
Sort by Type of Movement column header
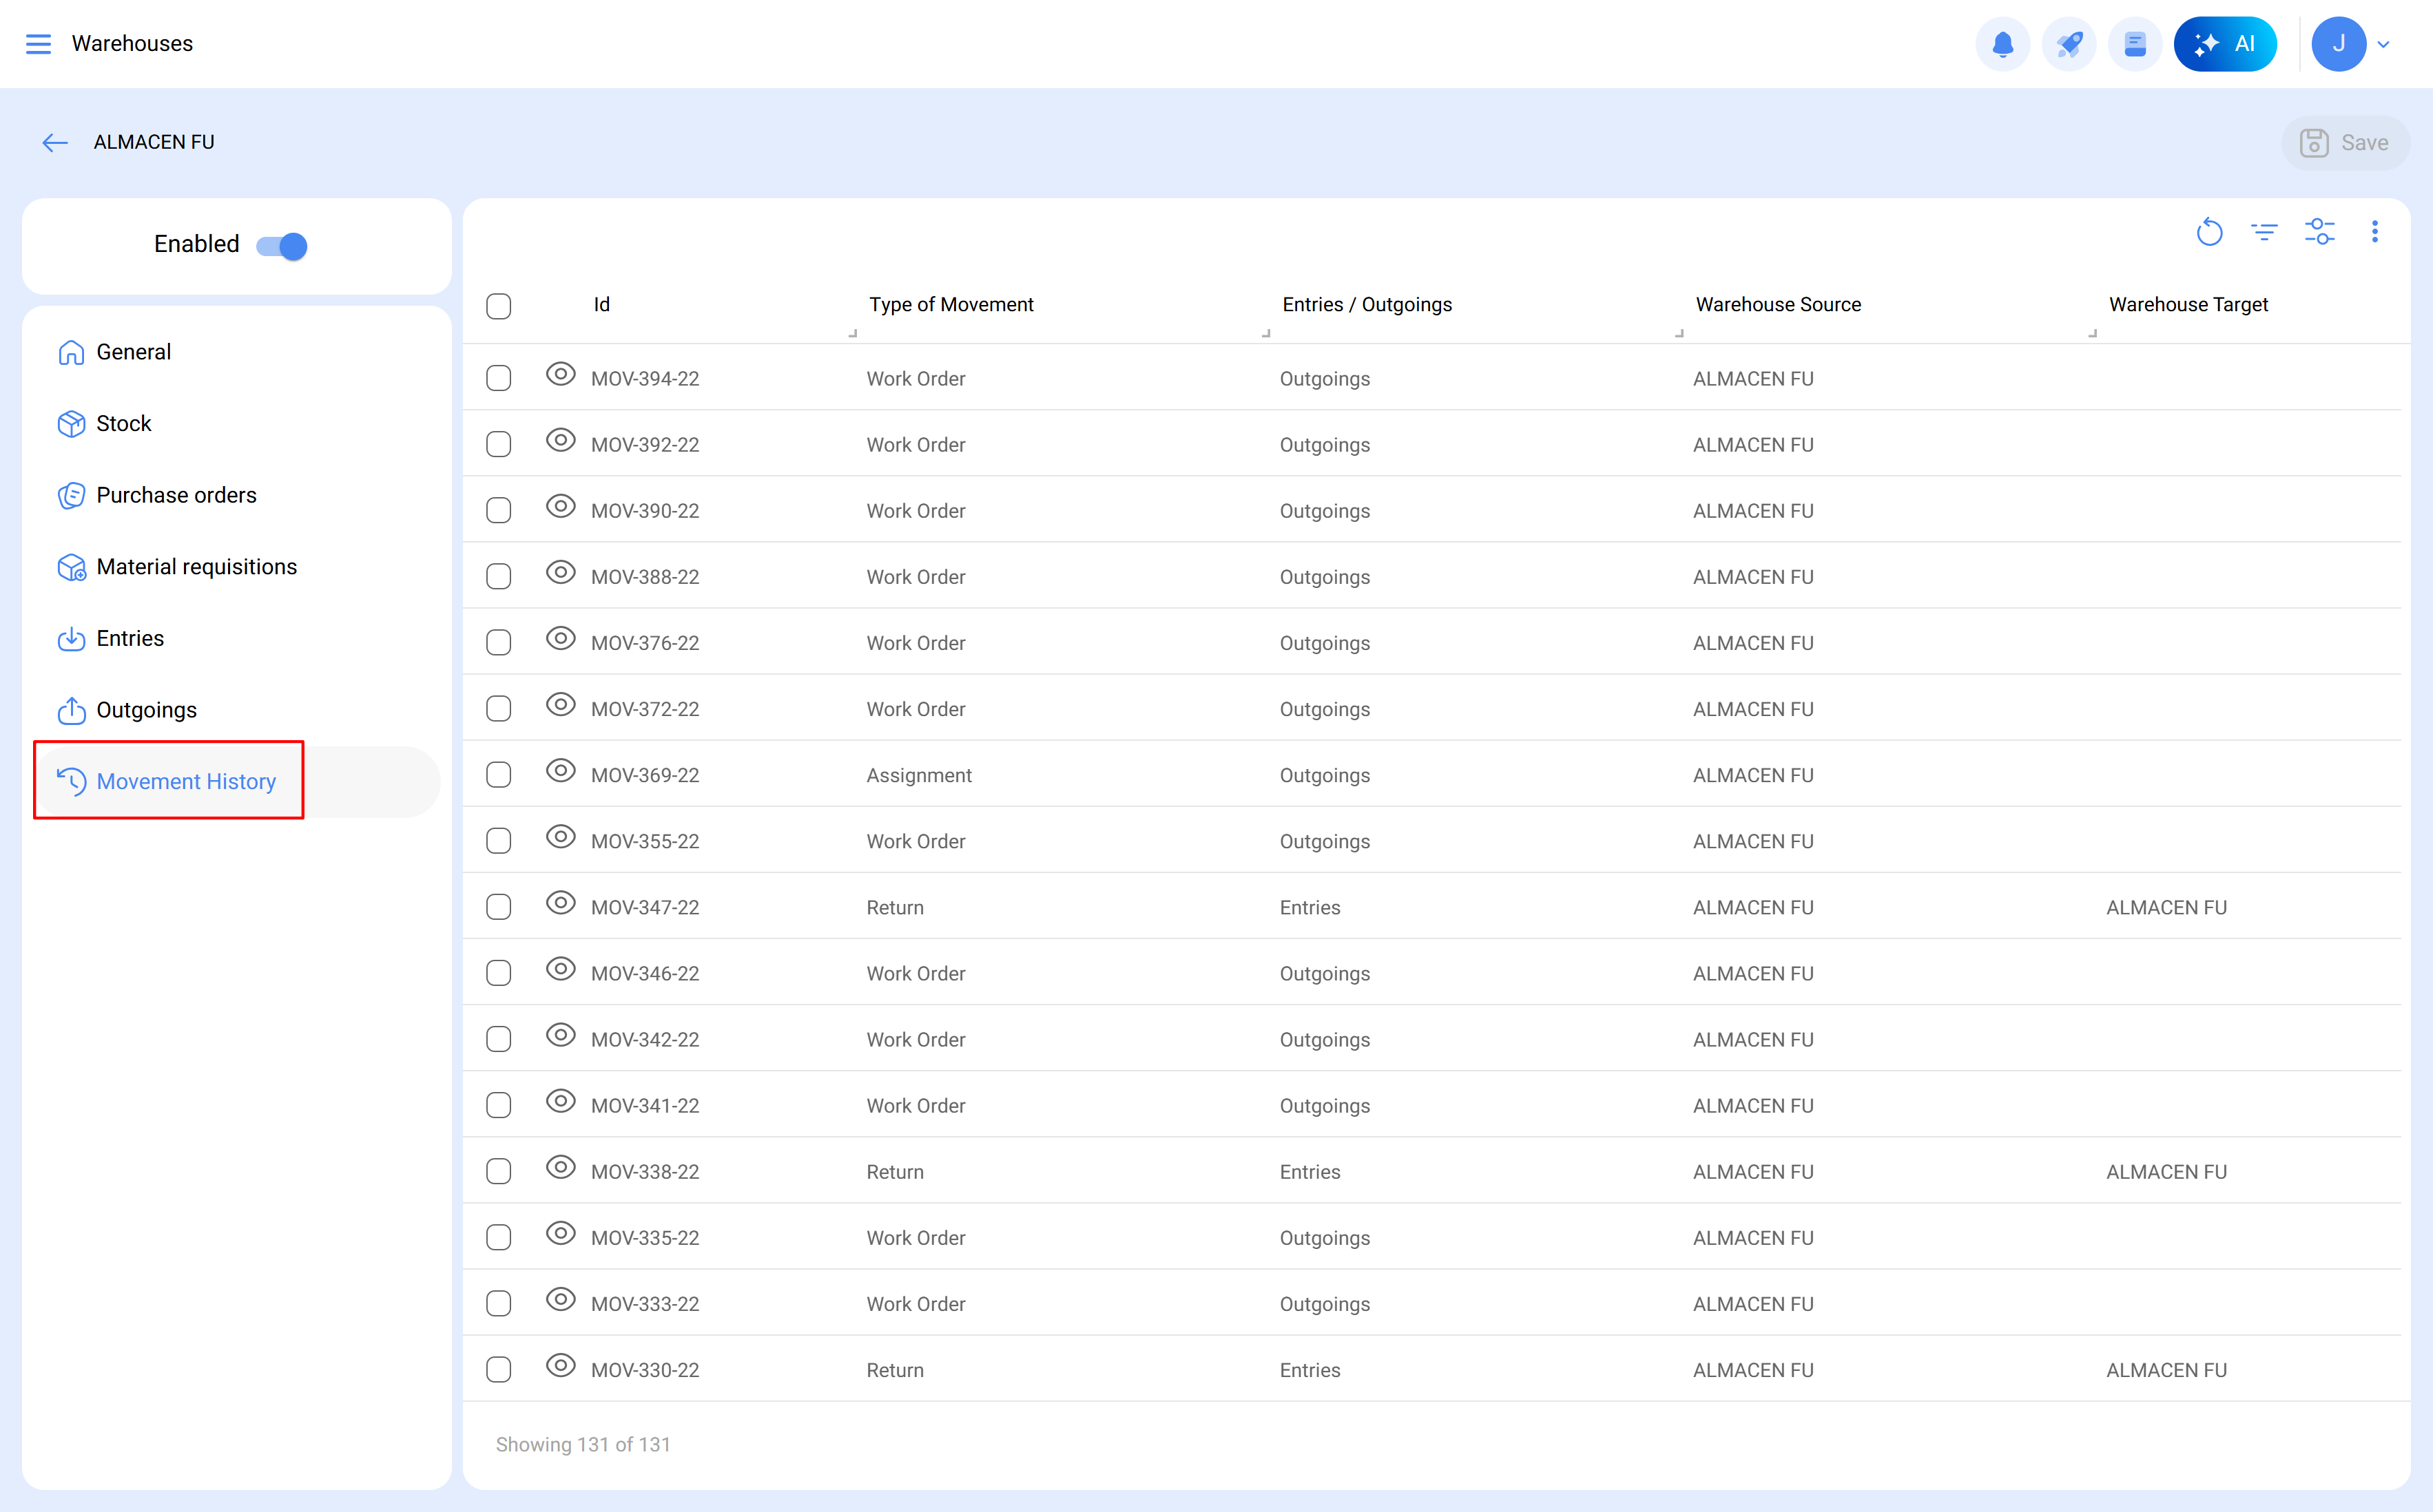coord(951,305)
